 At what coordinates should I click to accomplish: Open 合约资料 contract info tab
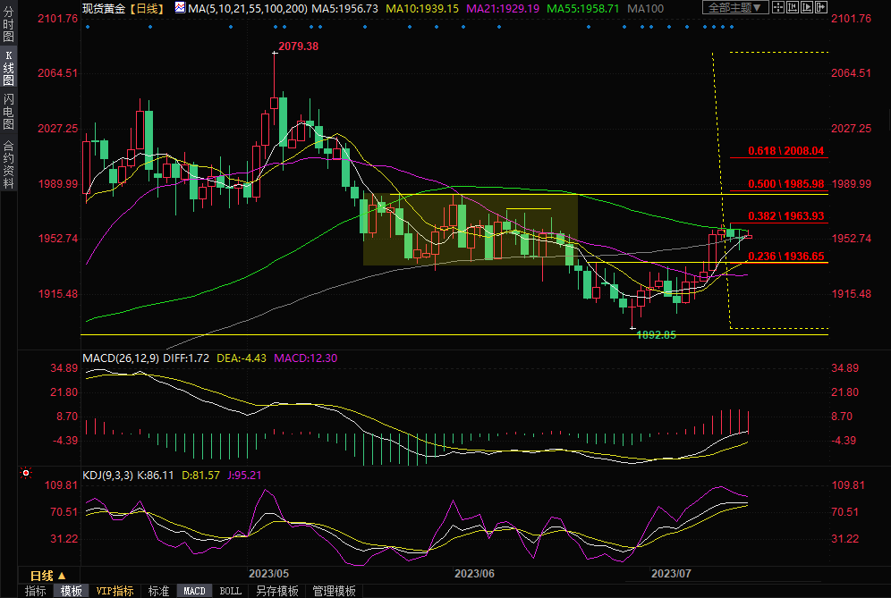point(8,164)
